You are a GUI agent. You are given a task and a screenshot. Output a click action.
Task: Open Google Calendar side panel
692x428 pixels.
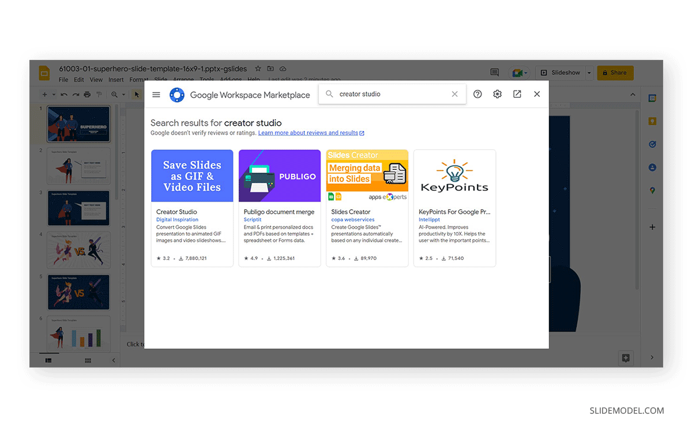click(x=652, y=99)
